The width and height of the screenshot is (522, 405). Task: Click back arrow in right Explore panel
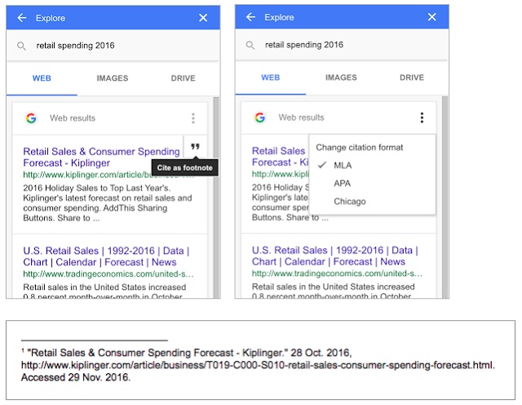250,17
